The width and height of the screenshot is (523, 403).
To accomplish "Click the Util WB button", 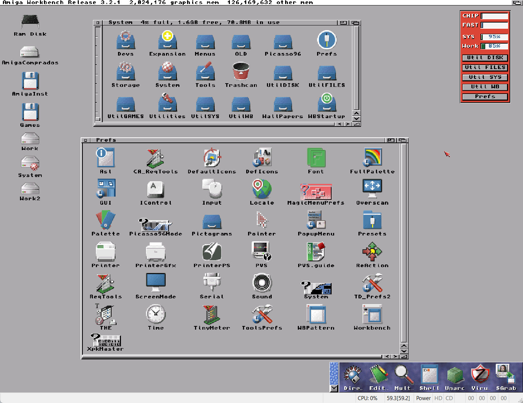I will point(485,87).
